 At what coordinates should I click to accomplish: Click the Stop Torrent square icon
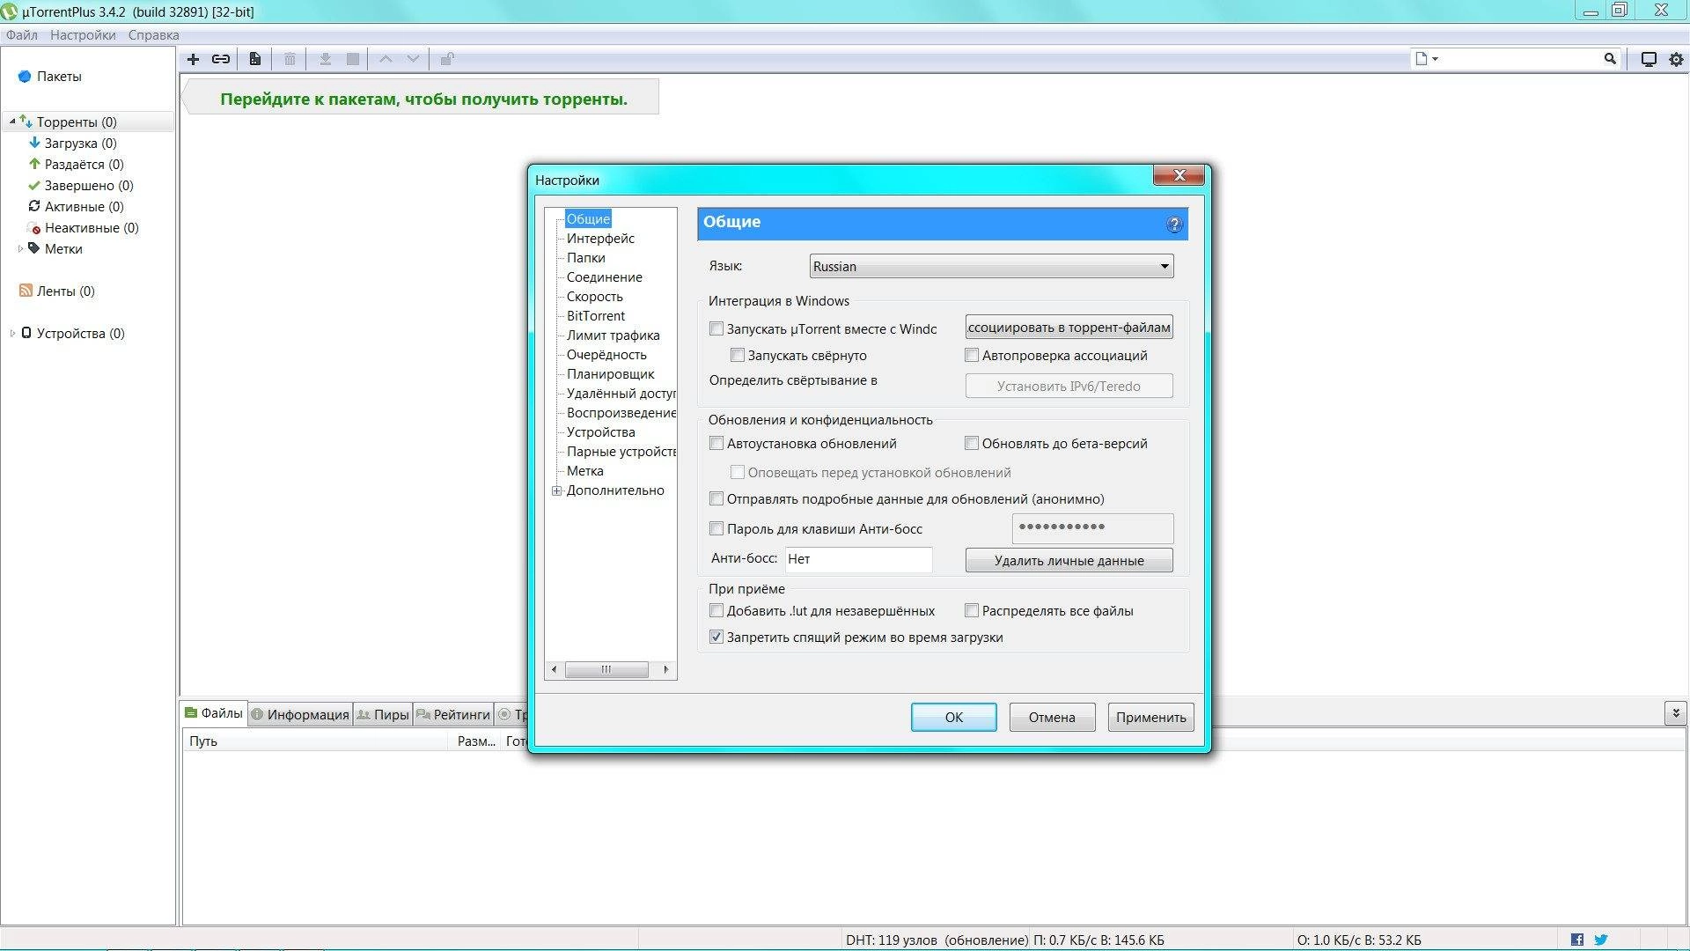coord(353,59)
